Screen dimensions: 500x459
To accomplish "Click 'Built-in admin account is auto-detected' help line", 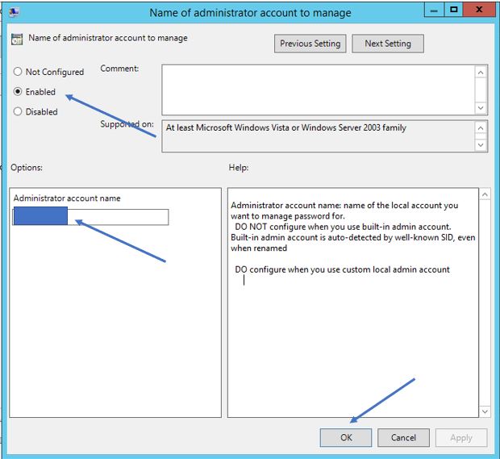I will (353, 238).
